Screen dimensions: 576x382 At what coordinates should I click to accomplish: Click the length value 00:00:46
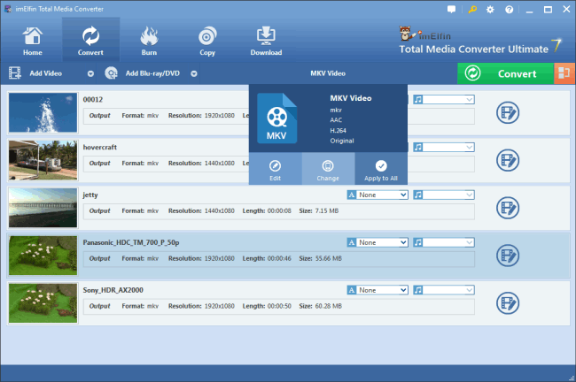(x=279, y=258)
